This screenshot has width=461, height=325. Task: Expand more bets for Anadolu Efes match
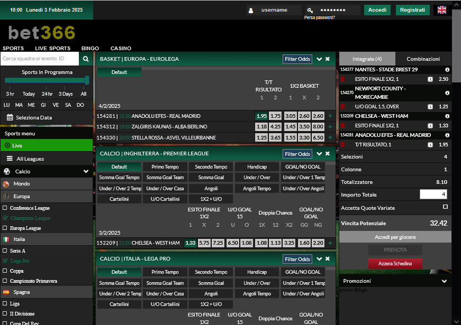pos(330,116)
